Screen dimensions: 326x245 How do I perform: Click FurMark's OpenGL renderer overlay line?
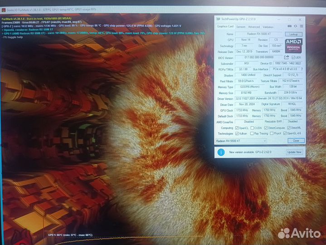pos(28,30)
